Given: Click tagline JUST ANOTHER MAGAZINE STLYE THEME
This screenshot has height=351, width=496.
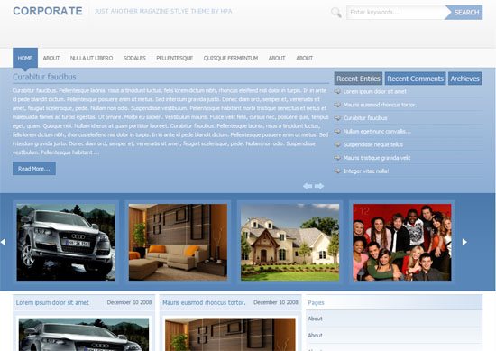Looking at the screenshot, I should click(x=163, y=11).
